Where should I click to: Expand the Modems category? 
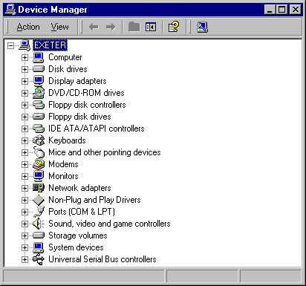click(x=25, y=164)
